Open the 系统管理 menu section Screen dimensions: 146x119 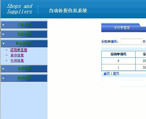[x=24, y=69]
